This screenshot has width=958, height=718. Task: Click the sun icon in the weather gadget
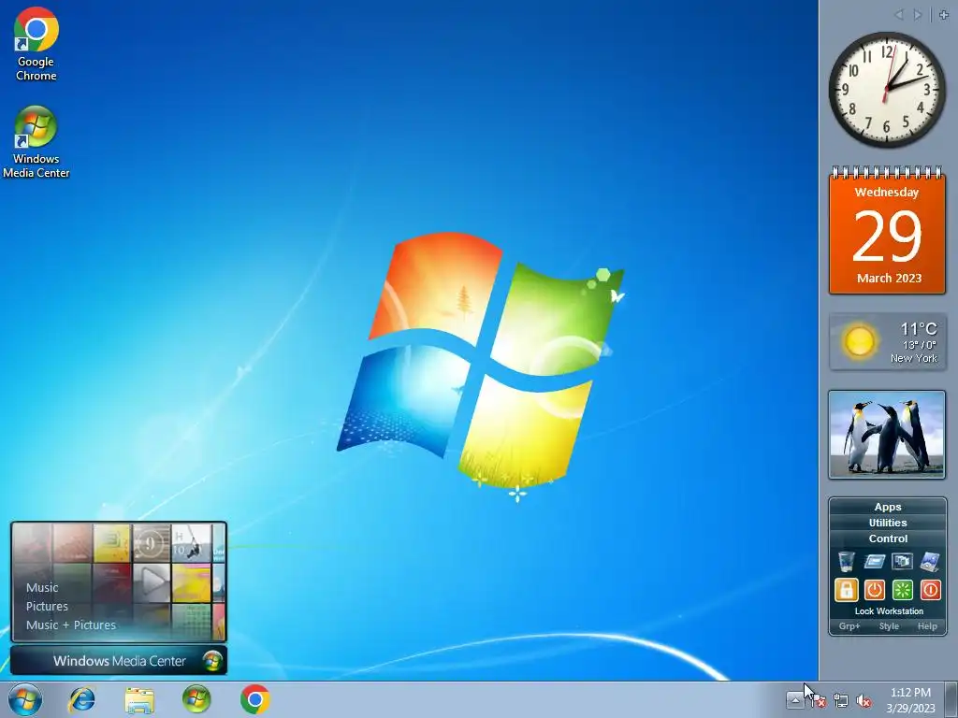pos(859,340)
